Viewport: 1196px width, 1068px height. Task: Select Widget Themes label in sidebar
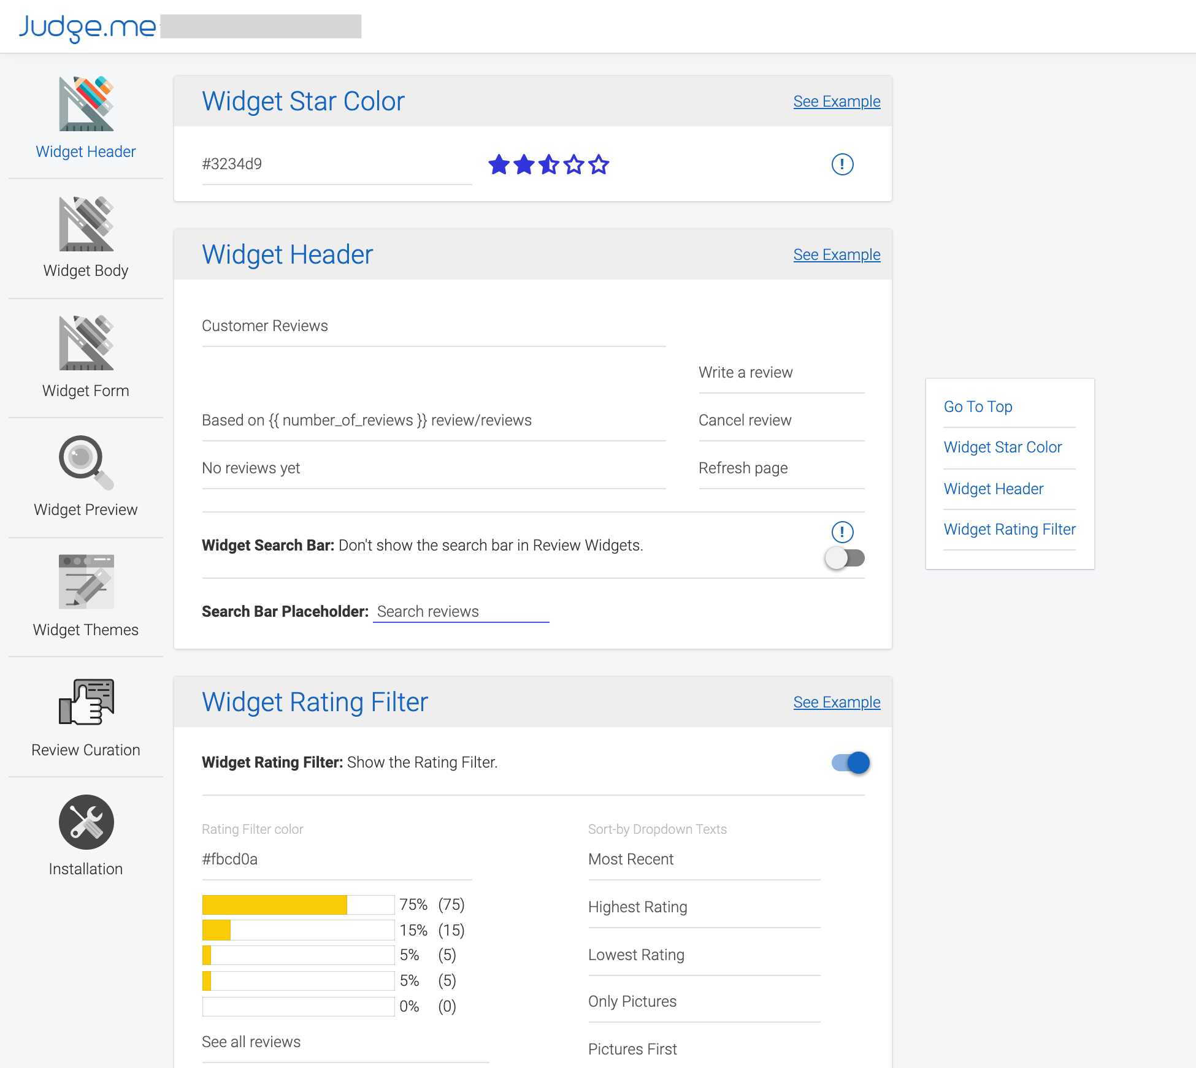[x=86, y=630]
